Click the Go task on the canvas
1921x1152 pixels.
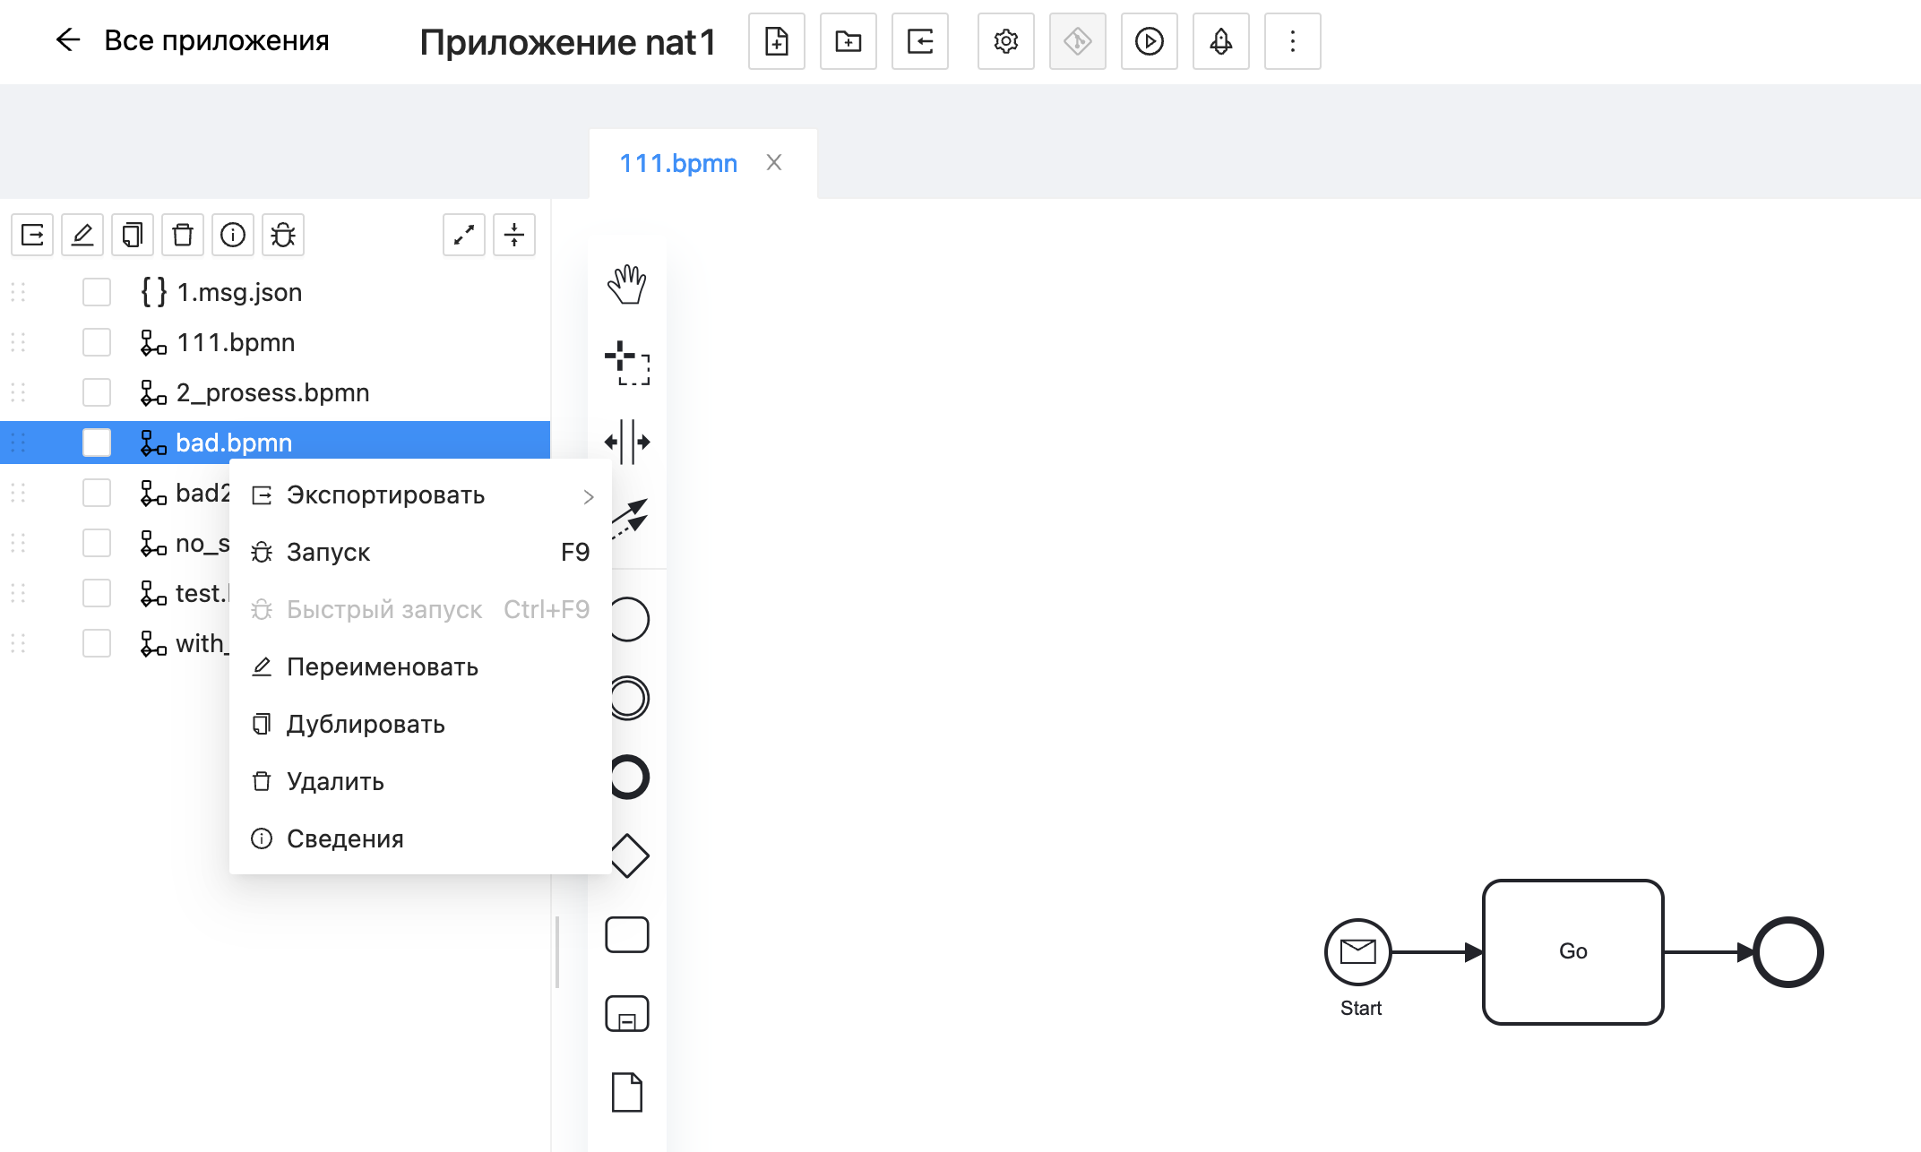[1572, 951]
